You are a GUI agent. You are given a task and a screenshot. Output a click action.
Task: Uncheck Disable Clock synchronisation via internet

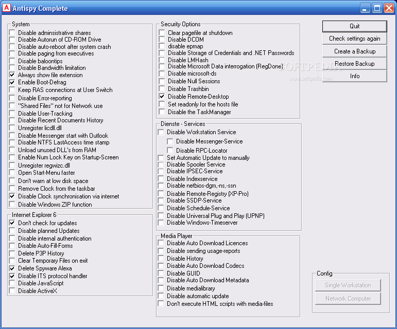coord(12,196)
